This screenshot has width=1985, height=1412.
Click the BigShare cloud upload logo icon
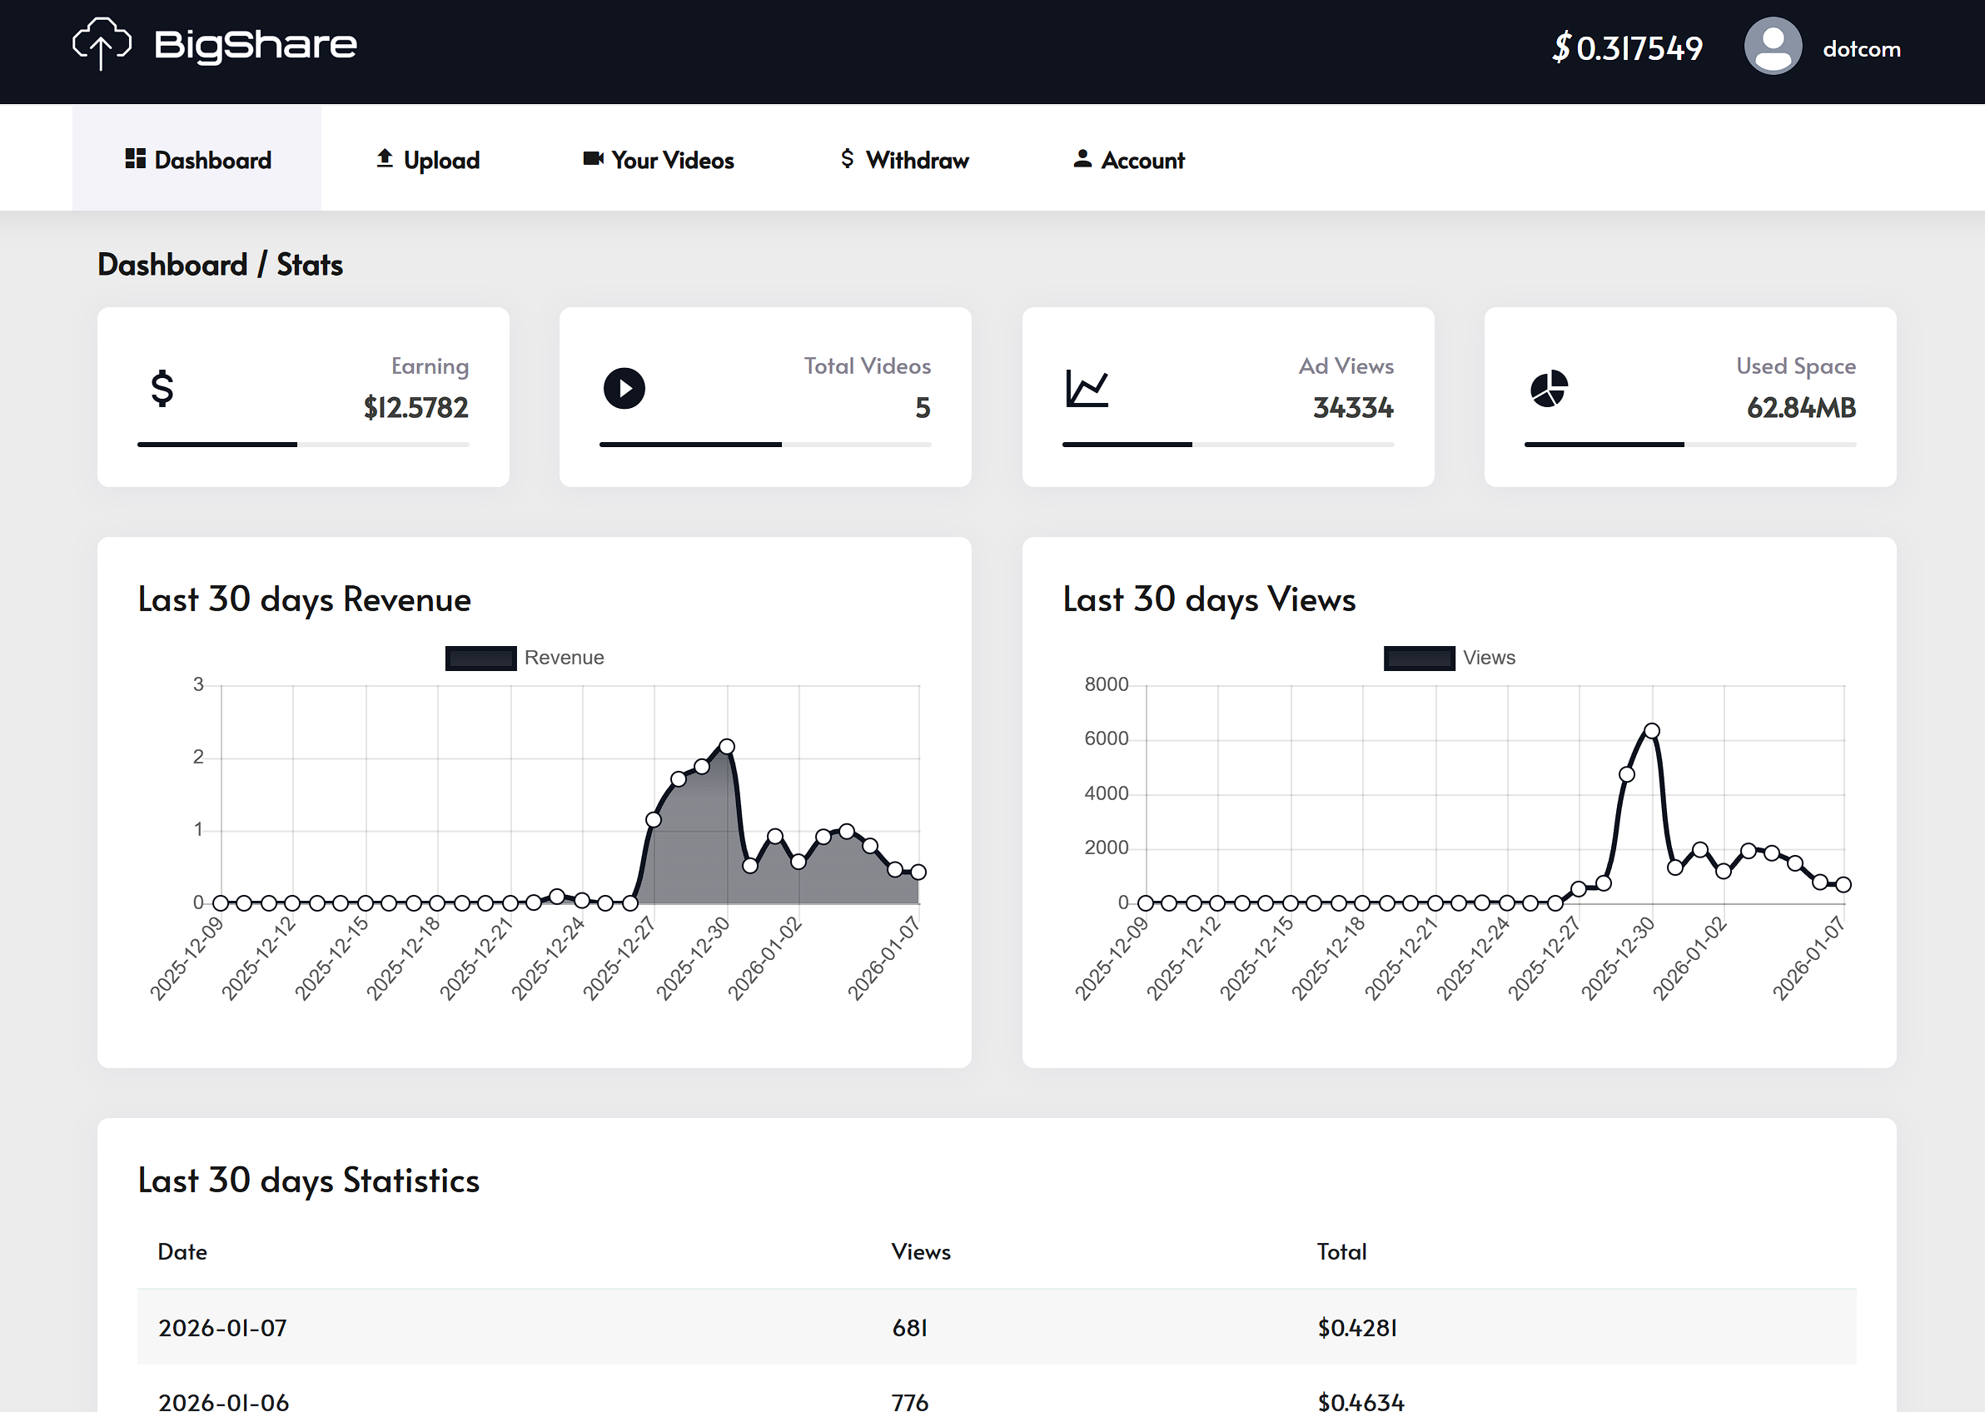pyautogui.click(x=102, y=43)
